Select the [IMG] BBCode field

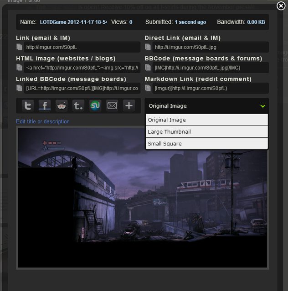(211, 68)
